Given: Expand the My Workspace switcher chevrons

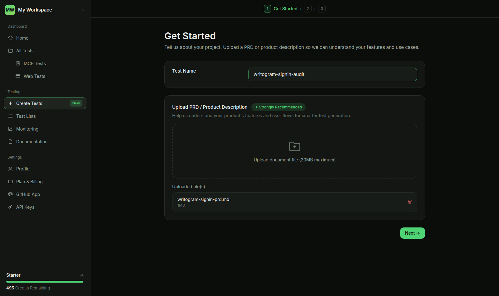Looking at the screenshot, I should coord(83,10).
